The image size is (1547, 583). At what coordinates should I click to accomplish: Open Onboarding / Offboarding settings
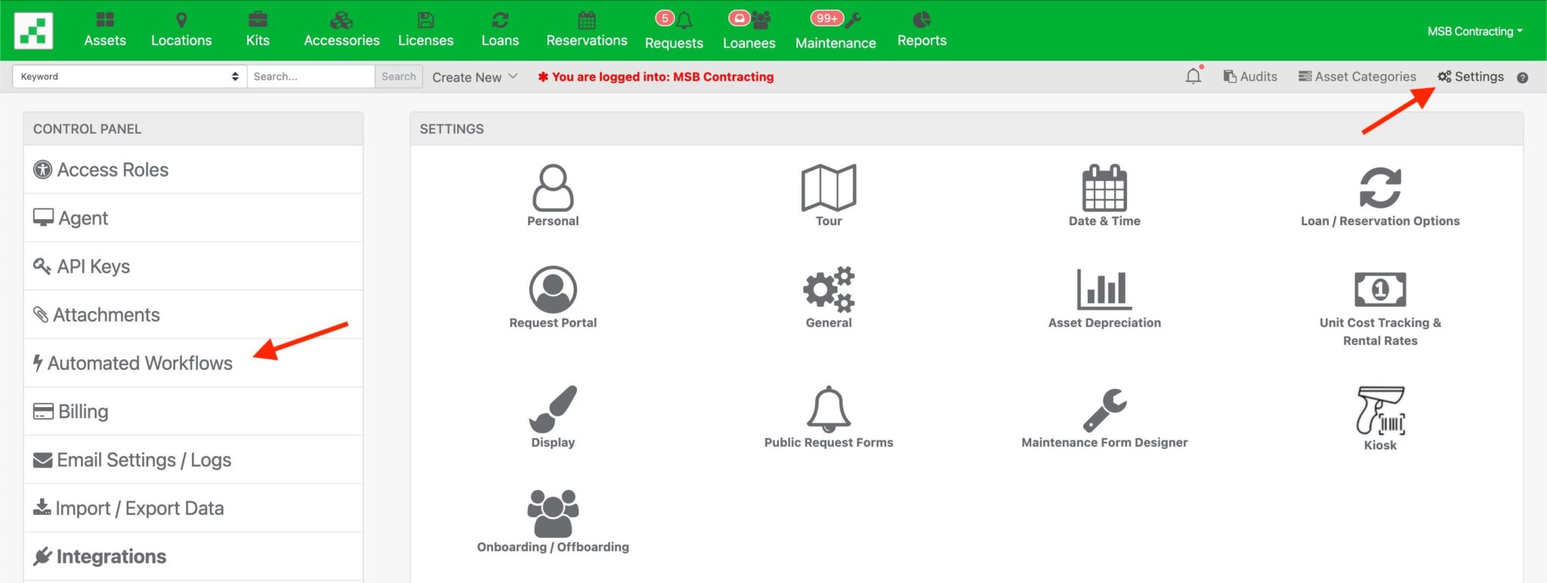coord(553,521)
